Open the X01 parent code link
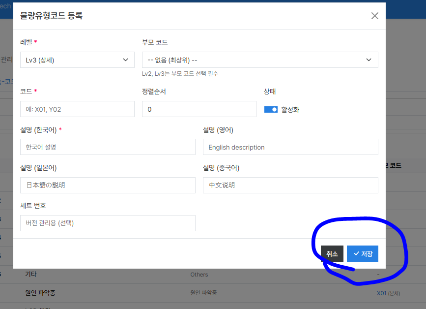Viewport: 426px width, 309px height. (x=381, y=293)
